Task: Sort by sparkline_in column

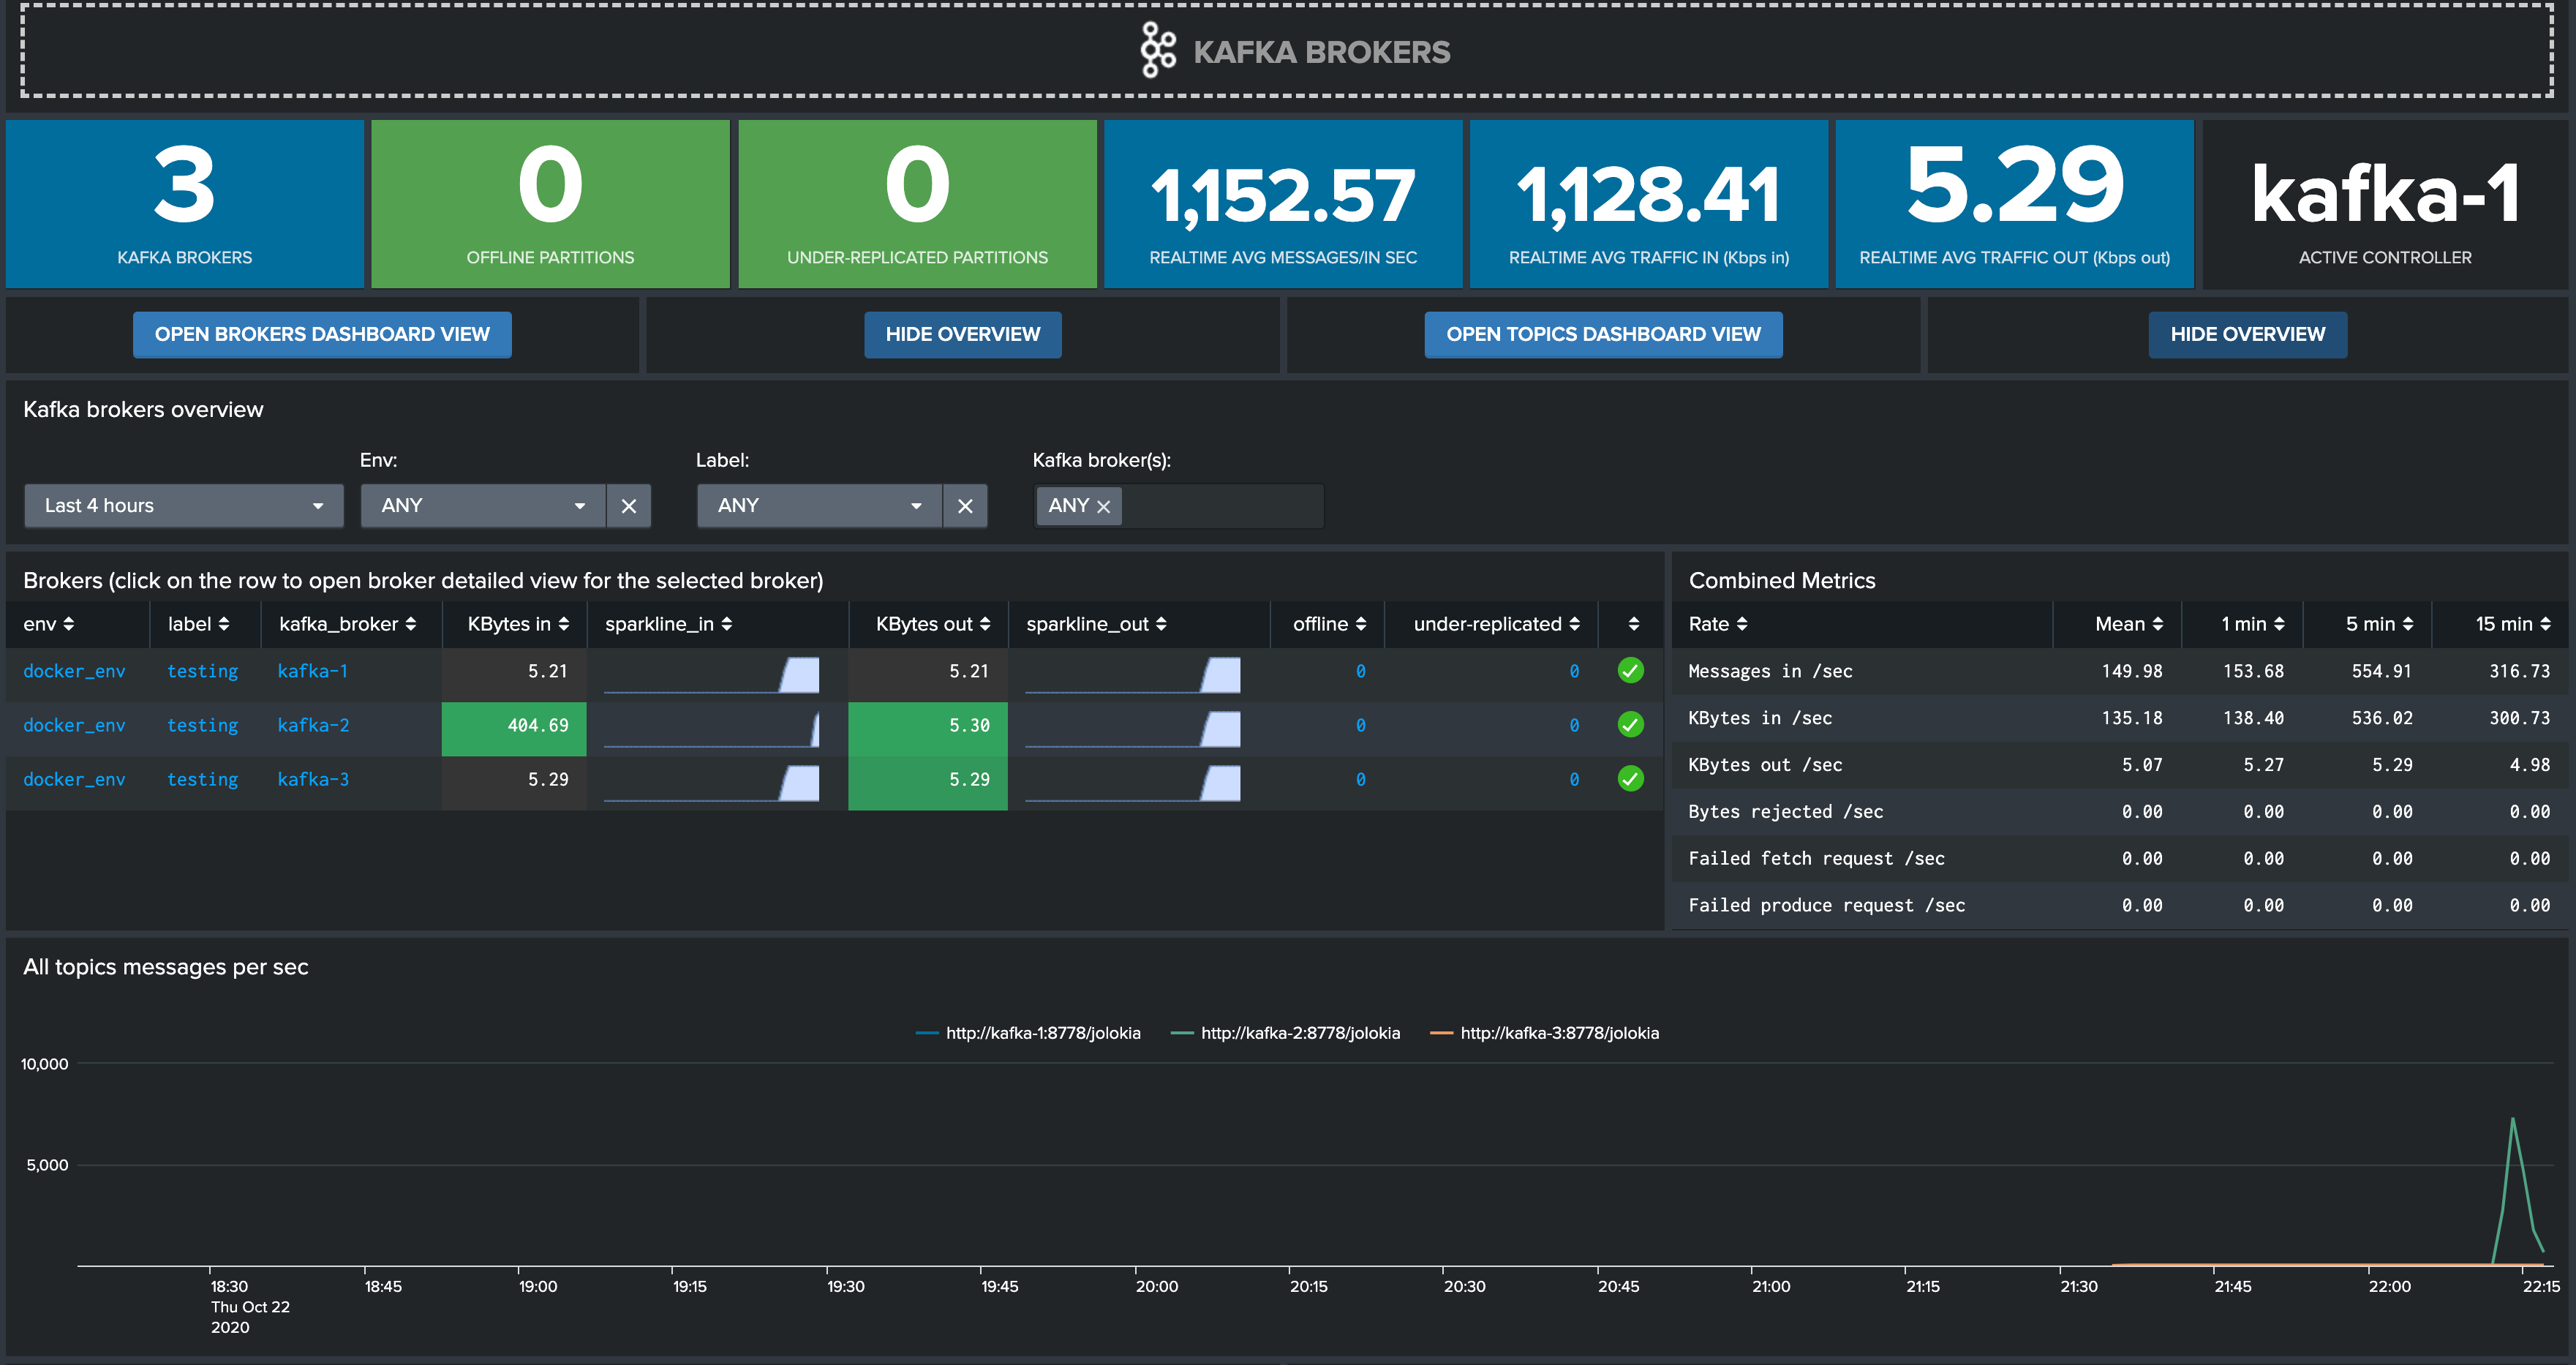Action: click(x=668, y=624)
